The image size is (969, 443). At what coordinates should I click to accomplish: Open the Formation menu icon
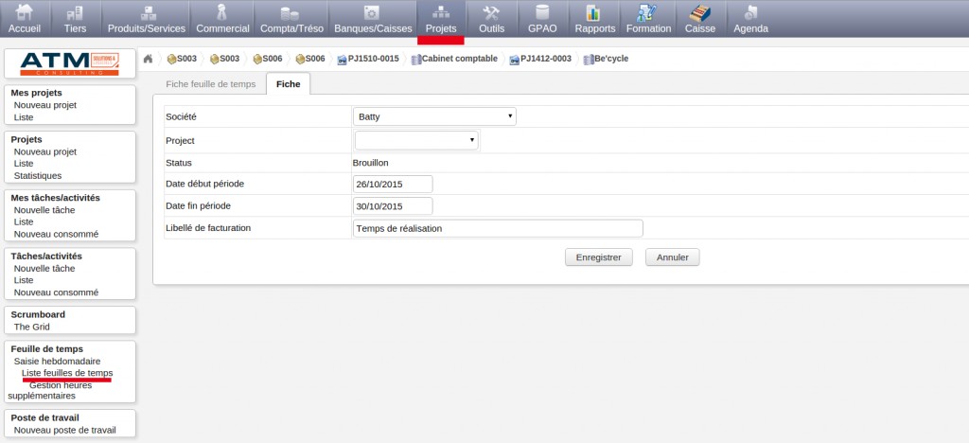tap(647, 12)
